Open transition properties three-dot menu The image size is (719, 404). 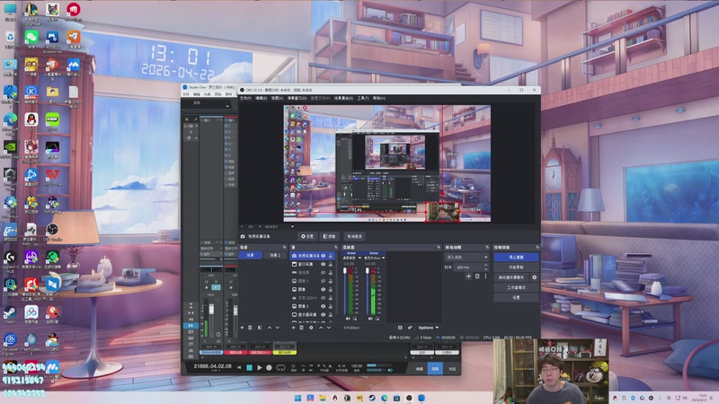point(485,277)
